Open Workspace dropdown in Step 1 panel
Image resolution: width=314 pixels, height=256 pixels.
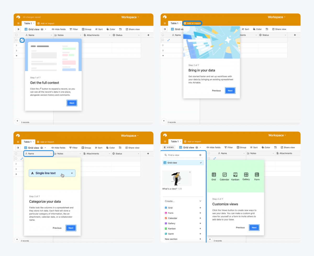pyautogui.click(x=130, y=17)
